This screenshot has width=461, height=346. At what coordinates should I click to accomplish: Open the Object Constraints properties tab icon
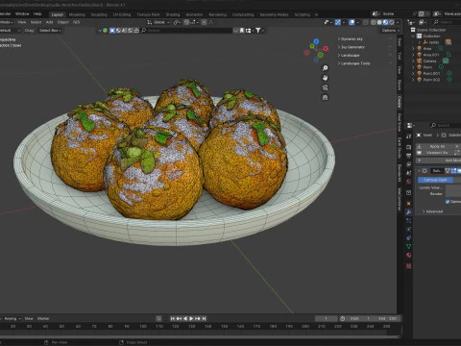click(409, 238)
